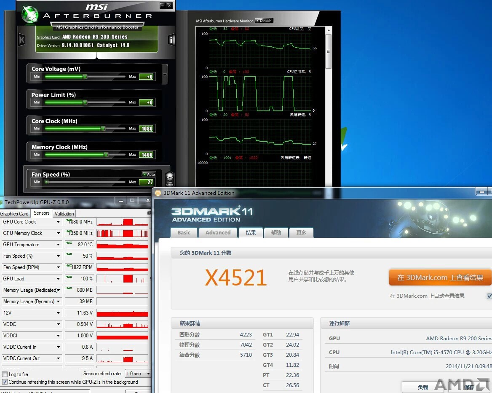Screen dimensions: 492x393
Task: Close the MSI Afterburner window
Action: pos(169,5)
